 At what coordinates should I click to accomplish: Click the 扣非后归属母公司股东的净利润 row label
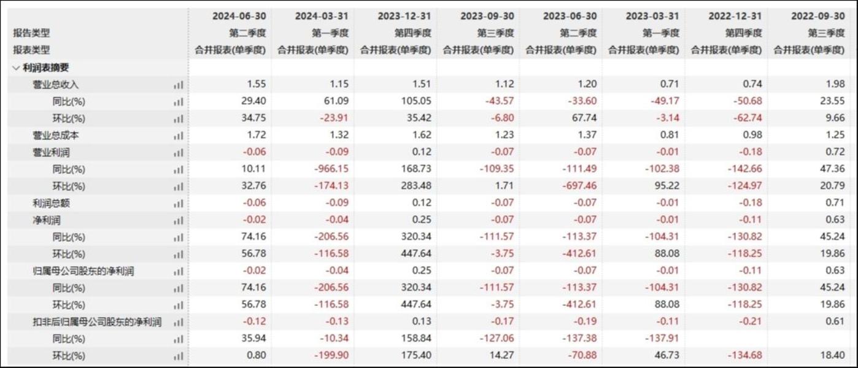97,322
